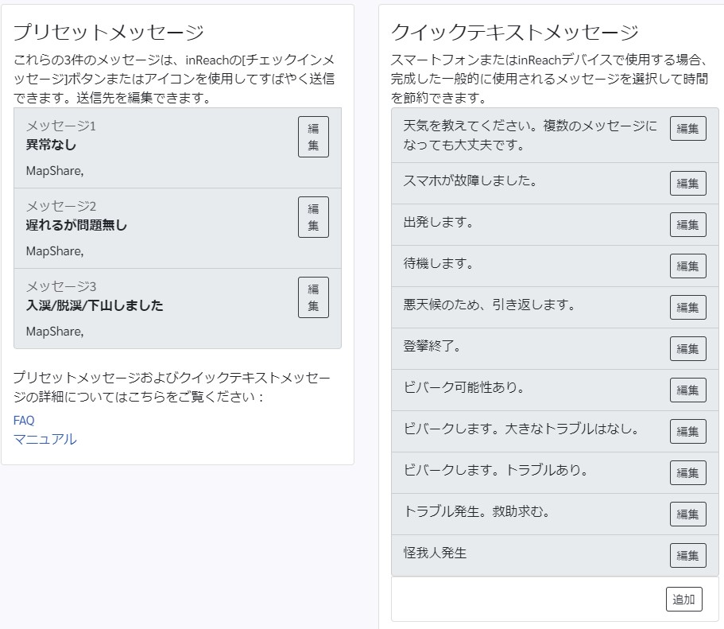Click the 追加 button to add message
Viewport: 724px width, 629px height.
tap(683, 600)
